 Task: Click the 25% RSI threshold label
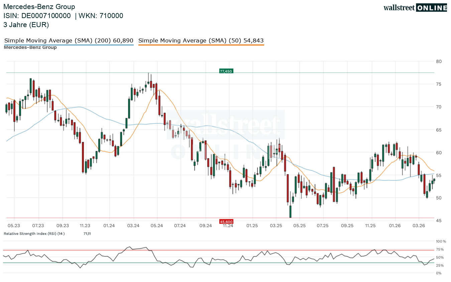440,265
